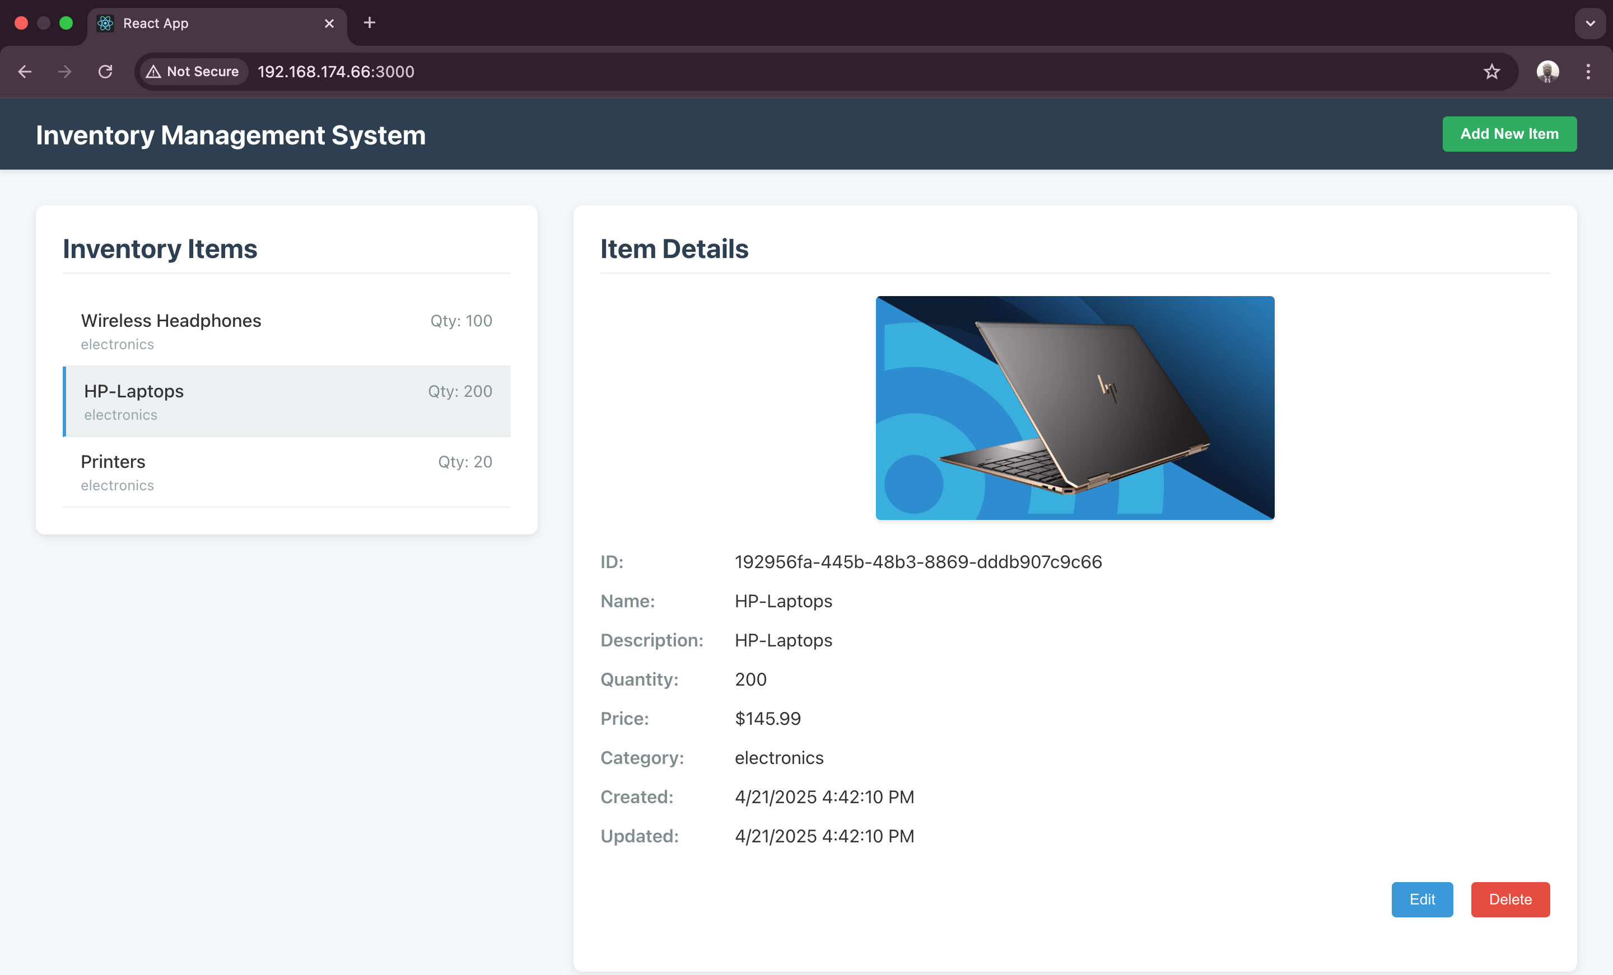Select Wireless Headphones in the inventory list
Viewport: 1613px width, 975px height.
pos(286,331)
